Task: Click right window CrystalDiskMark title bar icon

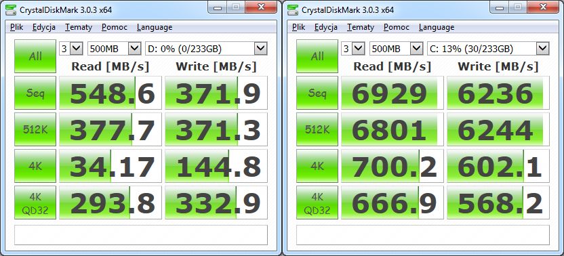Action: [x=293, y=9]
